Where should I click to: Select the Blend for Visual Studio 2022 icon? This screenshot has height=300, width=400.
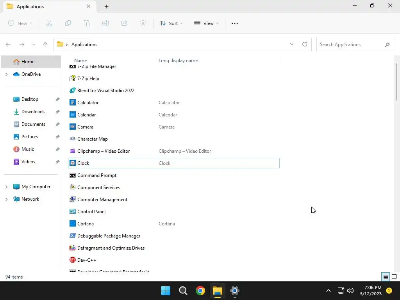point(72,90)
